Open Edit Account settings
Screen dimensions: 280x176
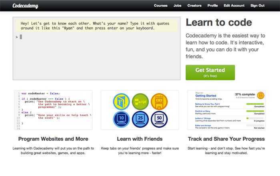click(x=234, y=6)
